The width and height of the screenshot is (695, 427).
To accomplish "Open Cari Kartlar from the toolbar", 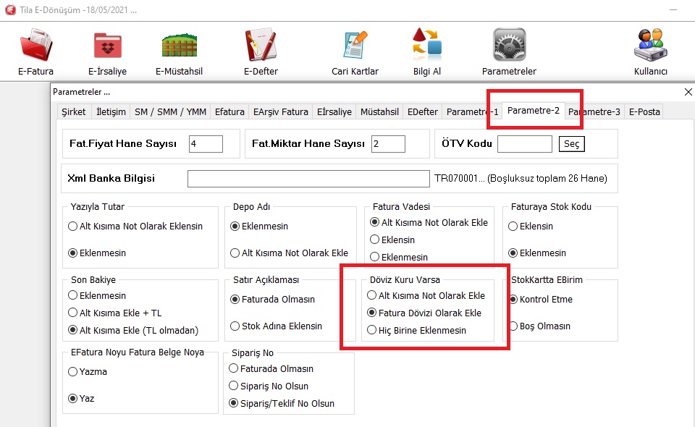I will [355, 46].
